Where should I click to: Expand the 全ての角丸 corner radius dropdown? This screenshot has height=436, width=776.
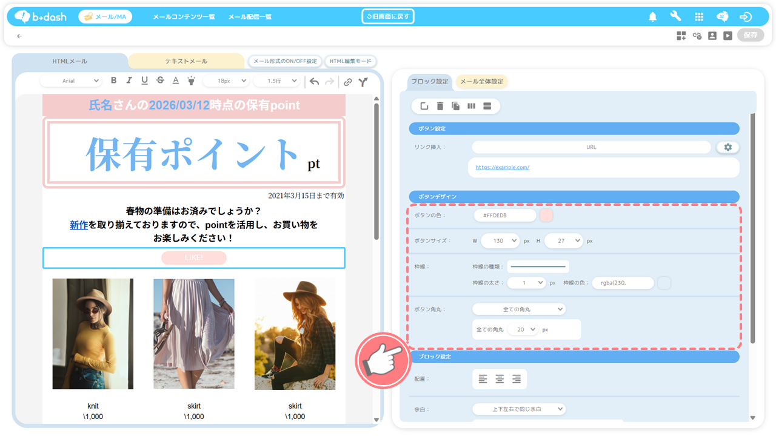[x=518, y=309]
